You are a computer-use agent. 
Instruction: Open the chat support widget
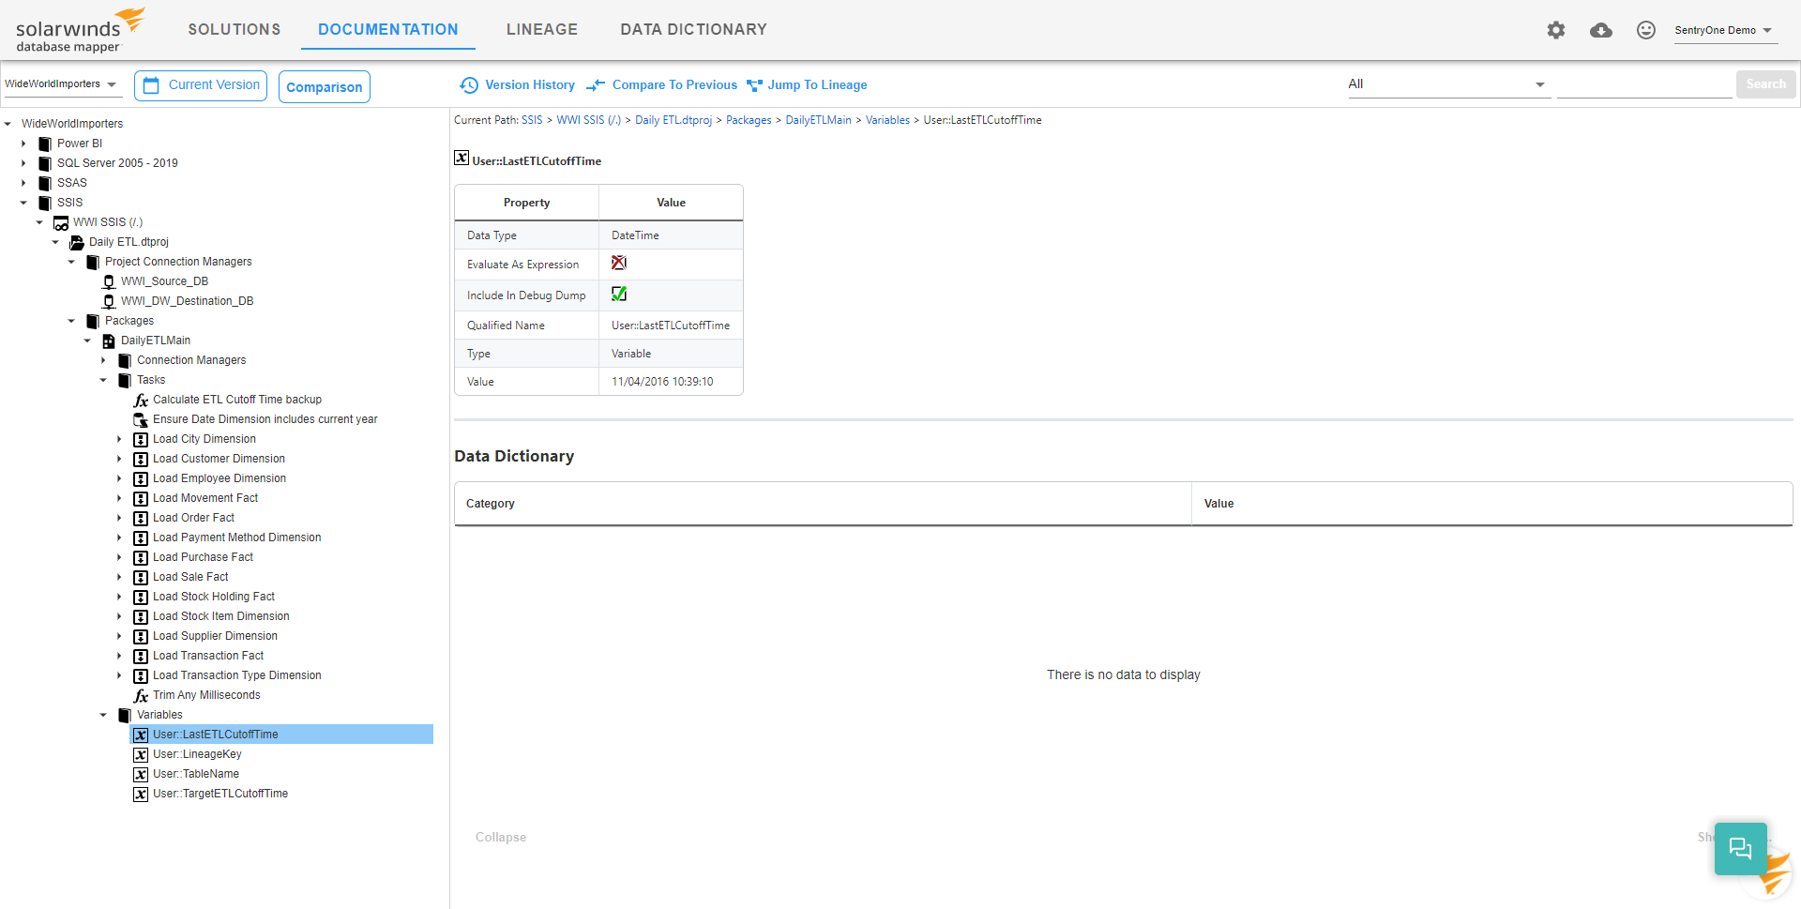pyautogui.click(x=1741, y=849)
